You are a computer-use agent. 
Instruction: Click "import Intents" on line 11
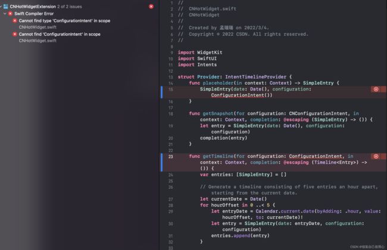[x=197, y=65]
